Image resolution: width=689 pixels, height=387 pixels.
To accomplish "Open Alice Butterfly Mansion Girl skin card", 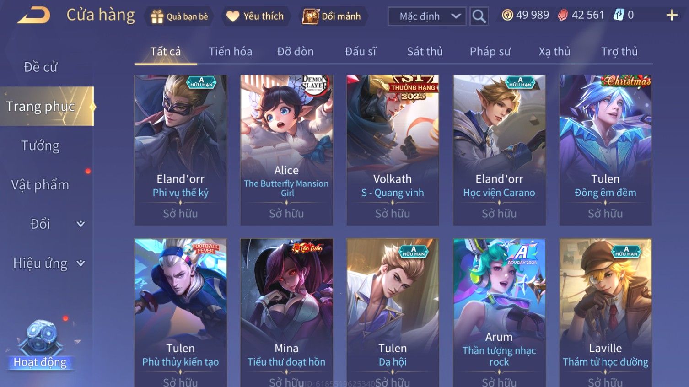I will click(286, 150).
